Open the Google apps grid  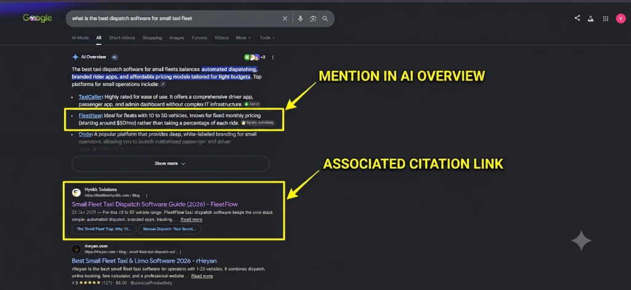coord(605,18)
